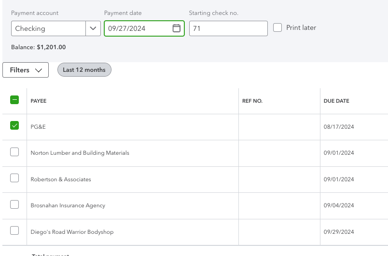Select the Checking payment account field
Image resolution: width=388 pixels, height=256 pixels.
coord(48,28)
